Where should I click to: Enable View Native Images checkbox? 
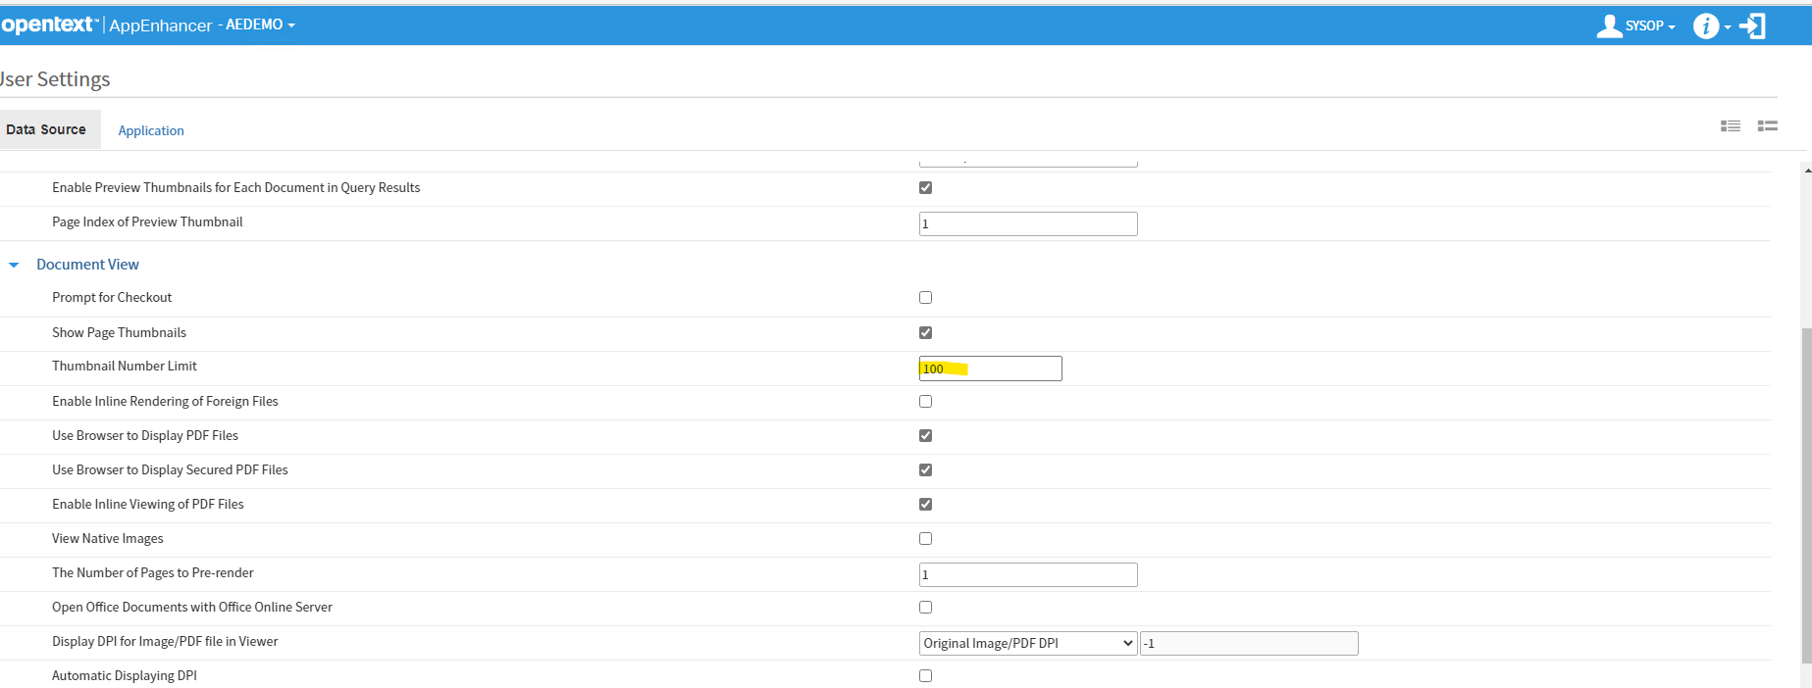(925, 539)
